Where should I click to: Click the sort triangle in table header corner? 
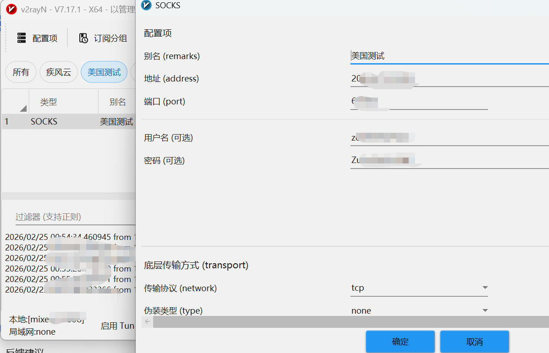click(23, 109)
